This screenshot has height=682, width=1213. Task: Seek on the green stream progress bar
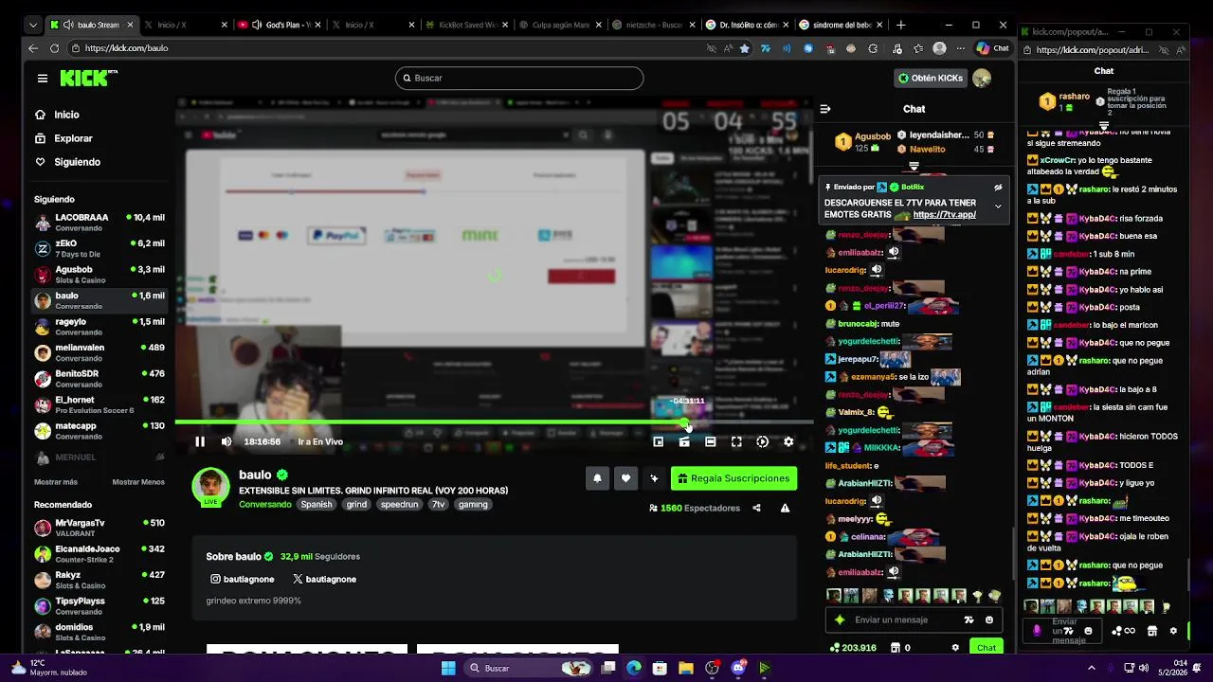coord(494,422)
